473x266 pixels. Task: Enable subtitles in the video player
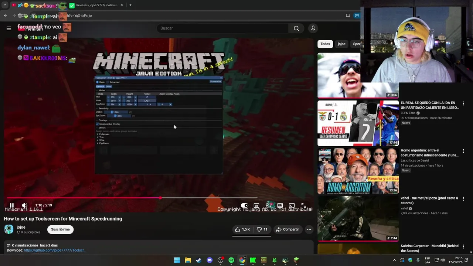tap(256, 205)
